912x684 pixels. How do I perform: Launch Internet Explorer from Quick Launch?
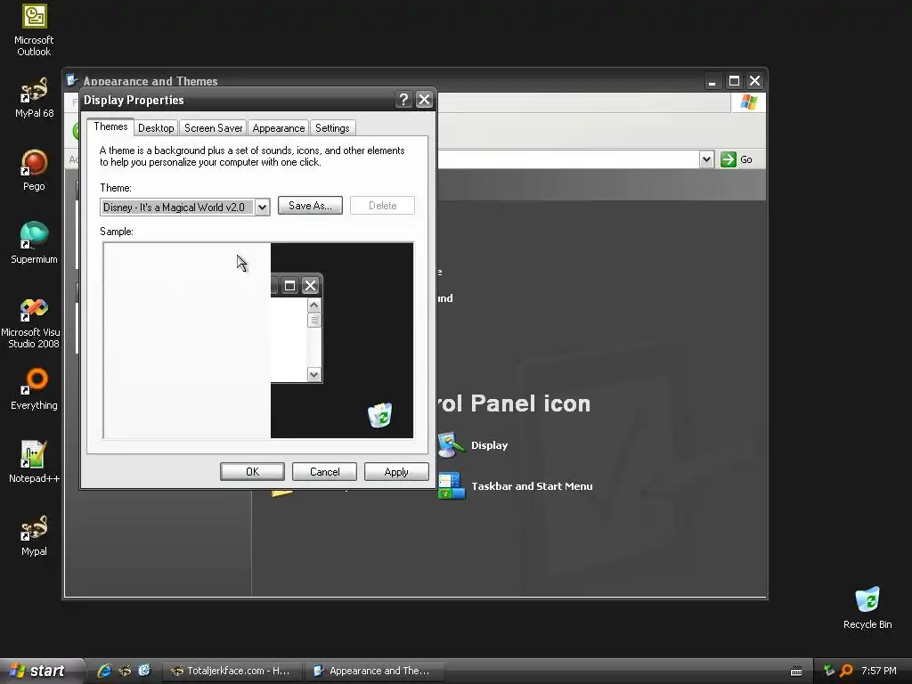tap(104, 671)
